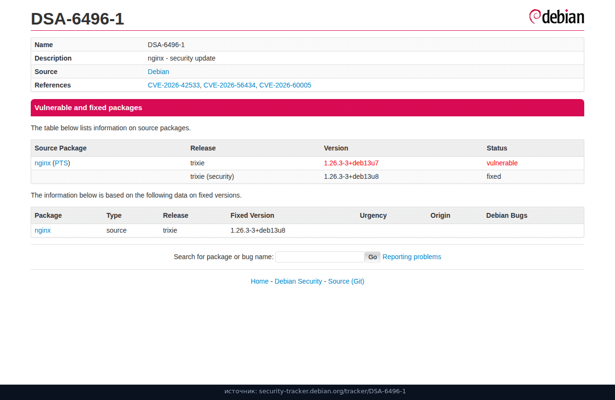Select the vulnerable version 1.26.3-3+deb13u7

[351, 163]
